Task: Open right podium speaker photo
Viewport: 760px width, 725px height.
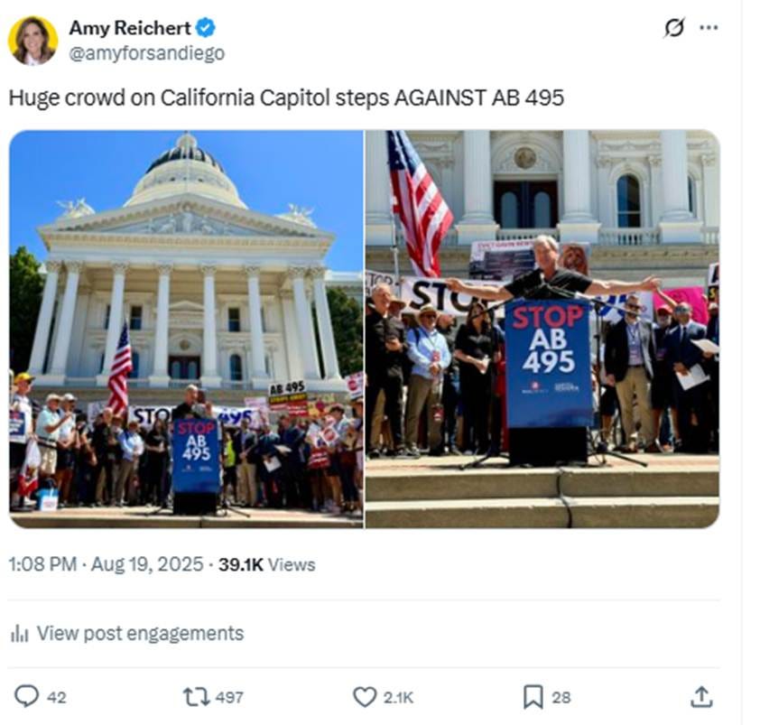Action: 542,329
